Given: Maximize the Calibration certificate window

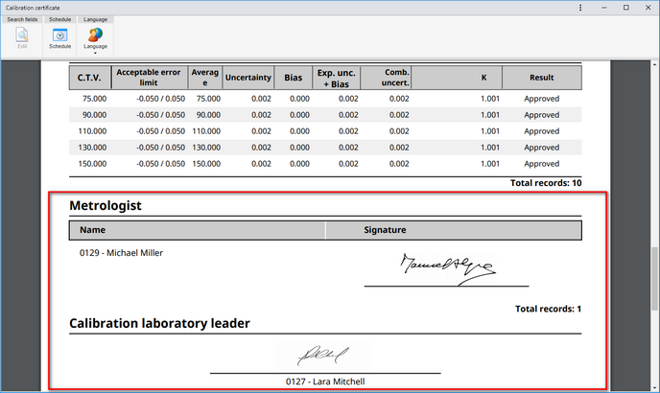Looking at the screenshot, I should 626,8.
